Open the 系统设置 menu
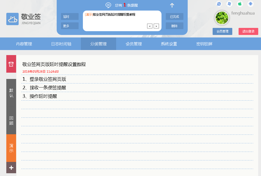This screenshot has height=176, width=261. point(169,44)
